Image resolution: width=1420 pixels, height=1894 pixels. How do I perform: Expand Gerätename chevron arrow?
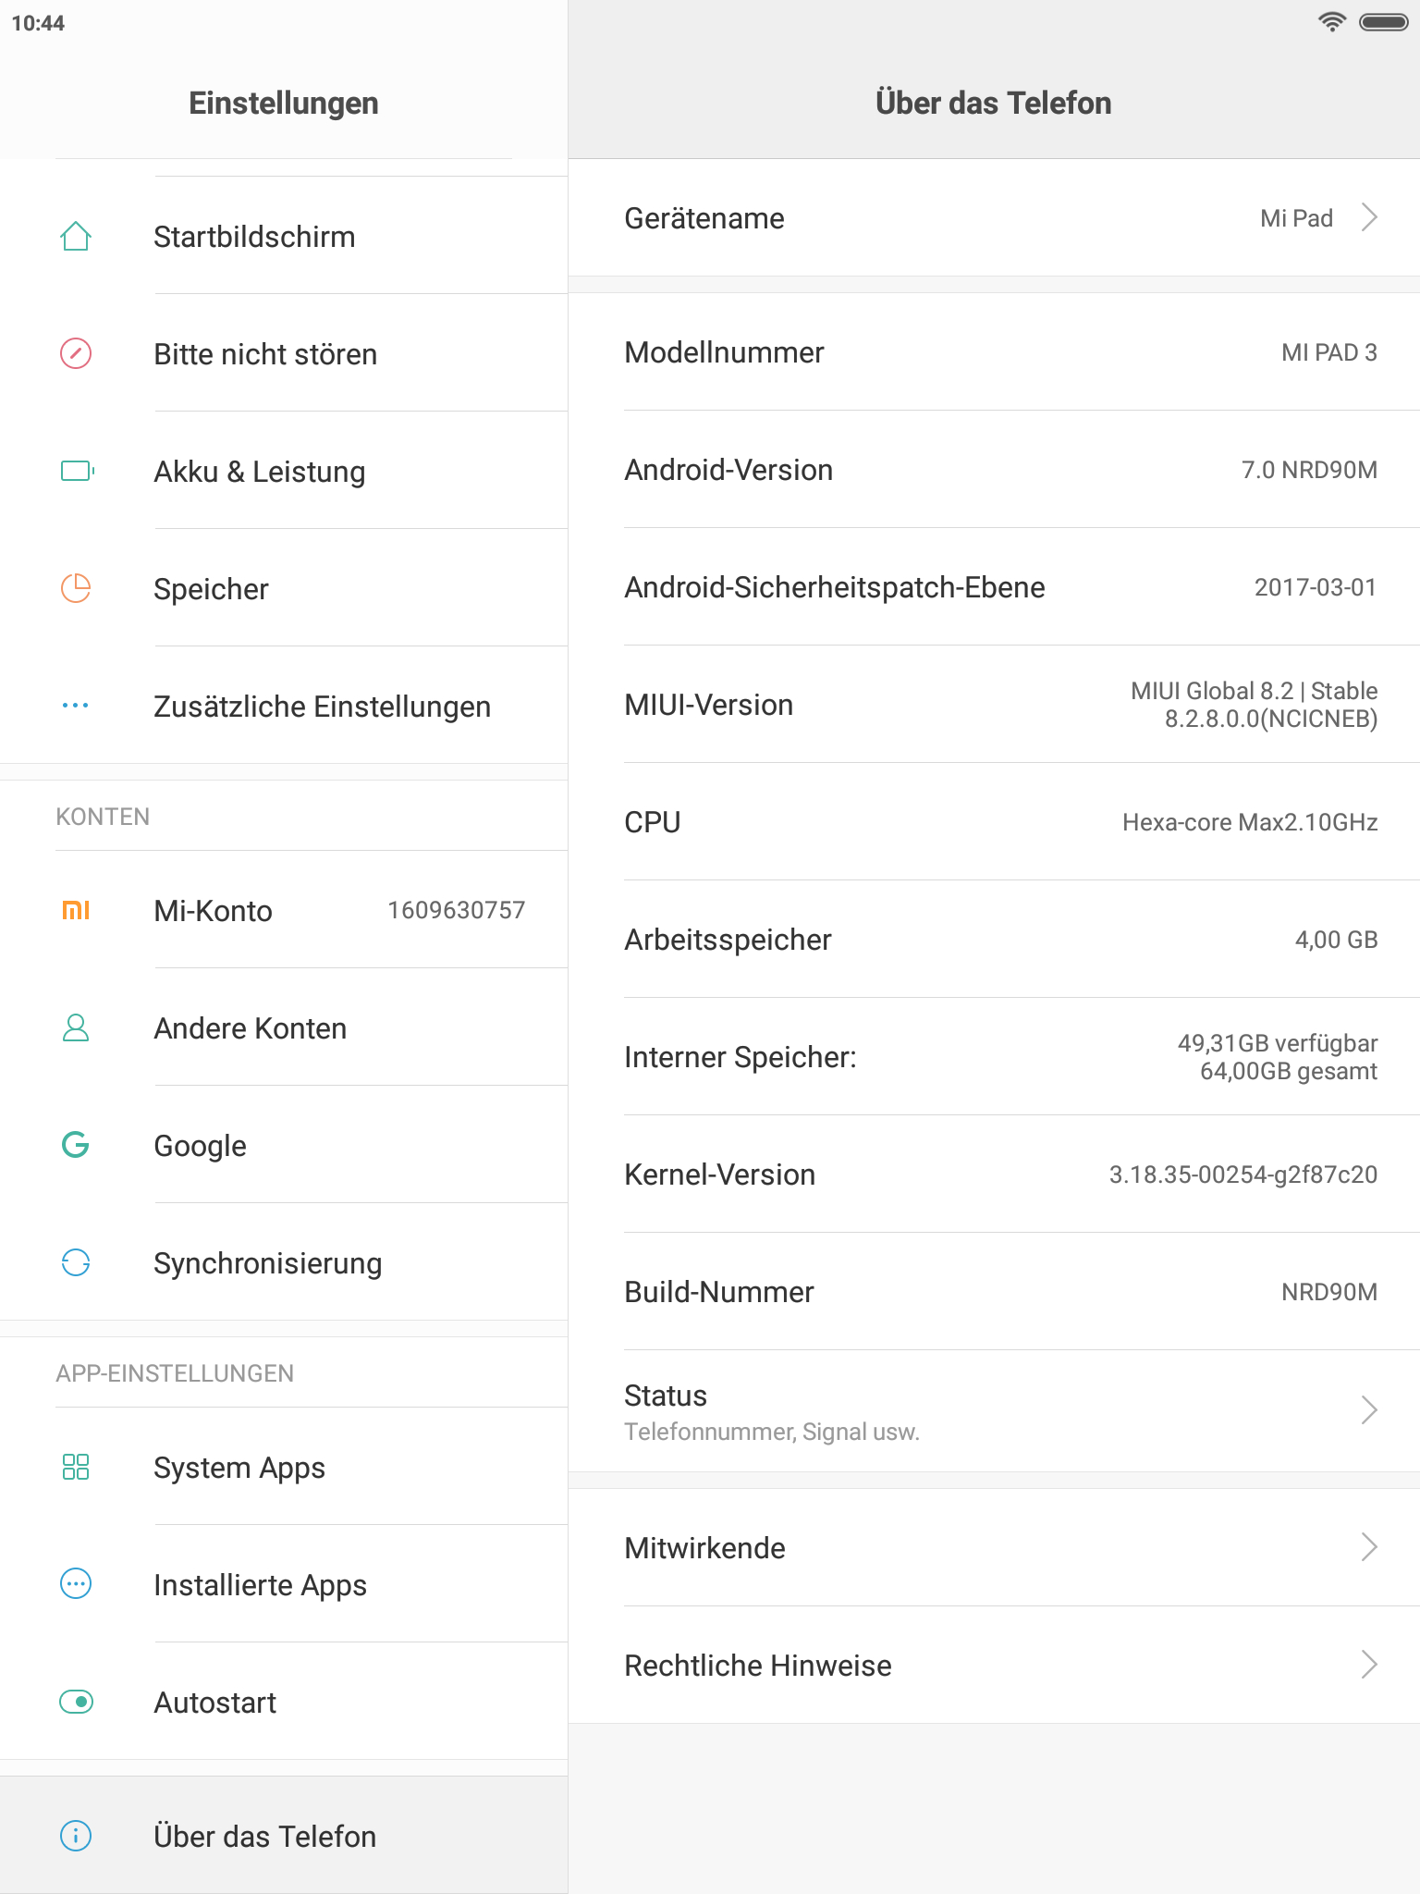coord(1369,218)
